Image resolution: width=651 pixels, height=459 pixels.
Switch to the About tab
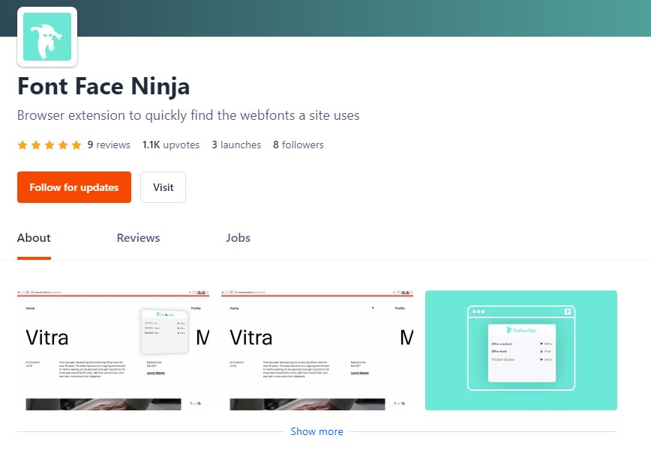click(34, 238)
